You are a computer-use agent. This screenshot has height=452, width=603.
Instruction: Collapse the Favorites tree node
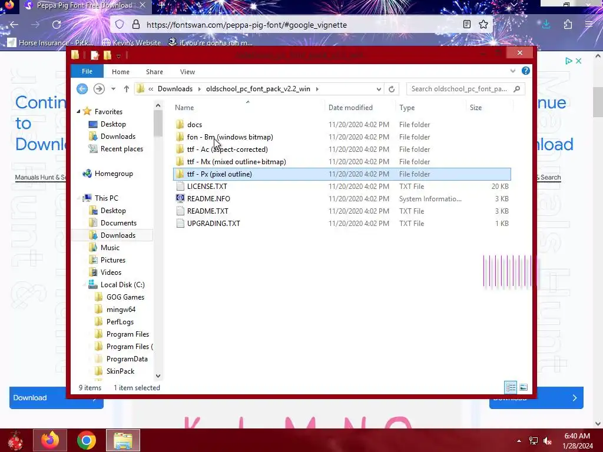tap(78, 111)
